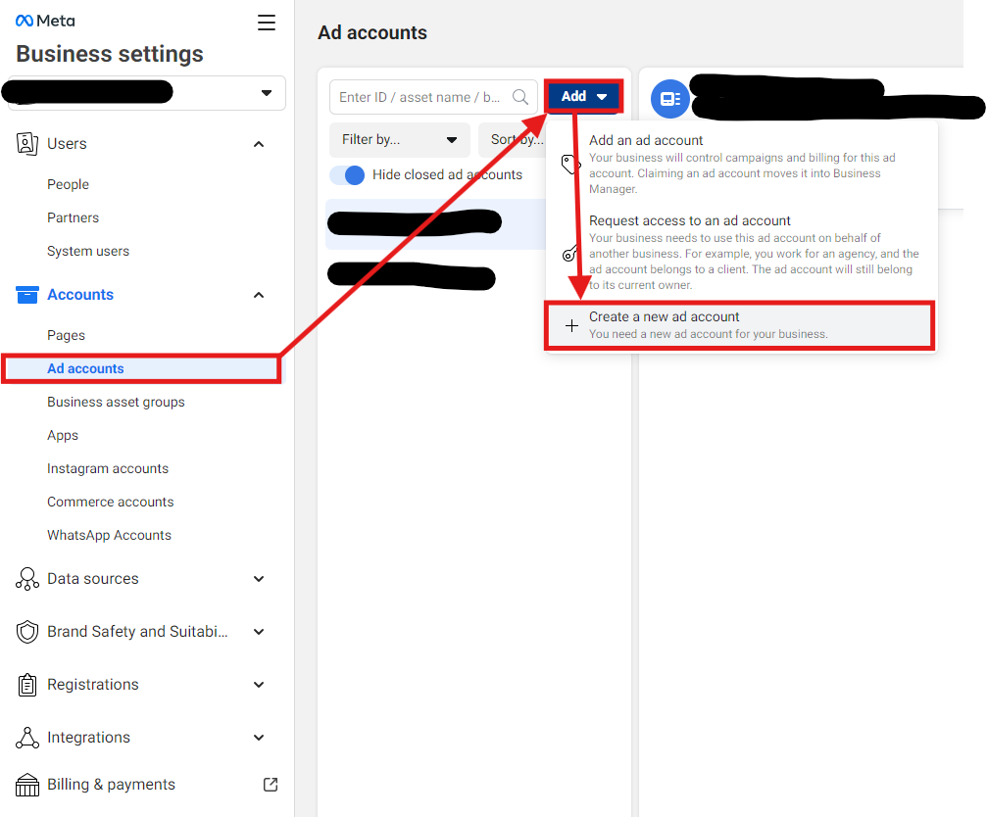This screenshot has width=987, height=817.
Task: Select Create a new ad account
Action: click(x=740, y=325)
